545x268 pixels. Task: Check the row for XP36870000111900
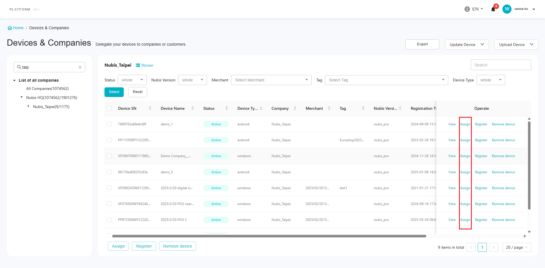coord(109,156)
